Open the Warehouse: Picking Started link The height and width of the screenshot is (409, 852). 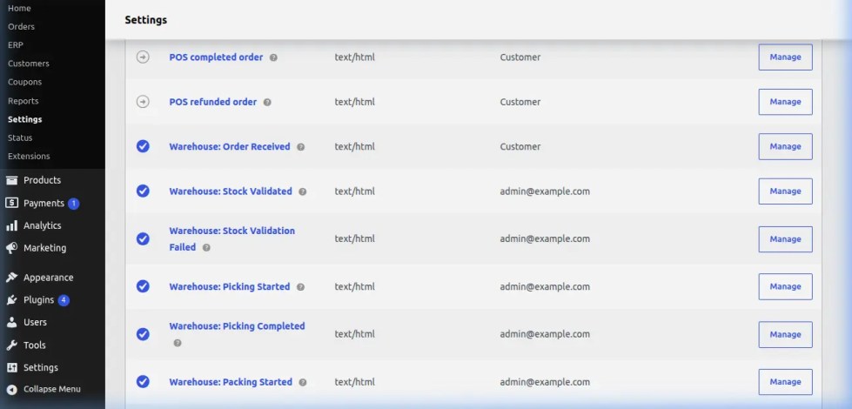click(x=229, y=287)
